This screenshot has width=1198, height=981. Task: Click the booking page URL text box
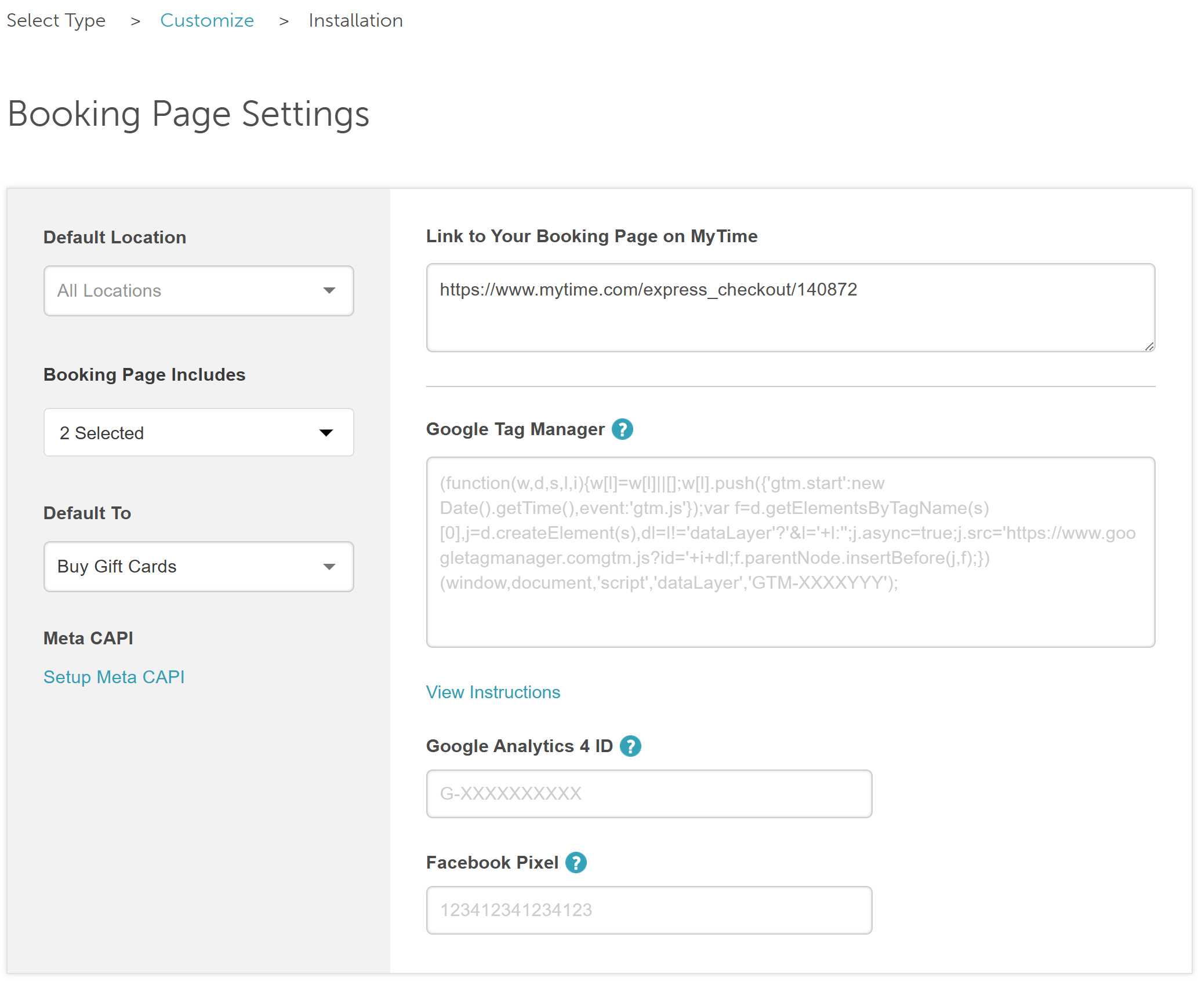tap(790, 308)
